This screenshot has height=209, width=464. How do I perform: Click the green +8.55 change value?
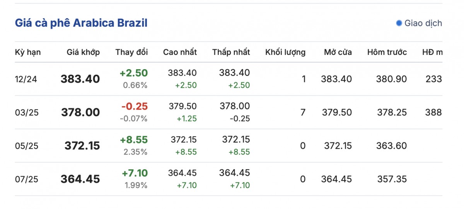[x=133, y=139]
